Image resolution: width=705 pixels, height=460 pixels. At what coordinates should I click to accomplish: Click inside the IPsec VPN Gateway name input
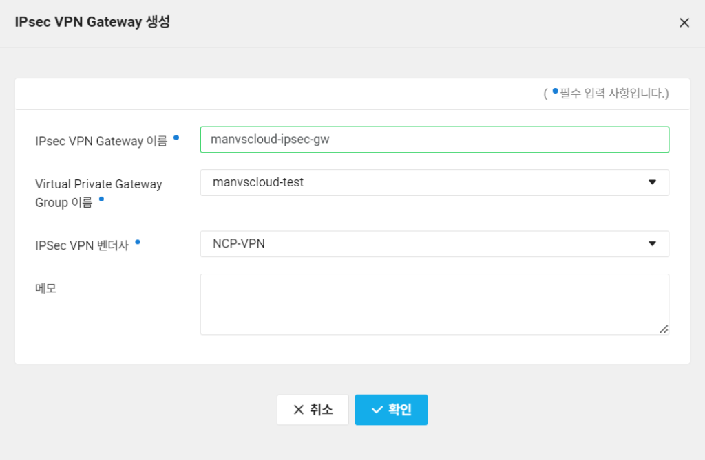[x=434, y=139]
